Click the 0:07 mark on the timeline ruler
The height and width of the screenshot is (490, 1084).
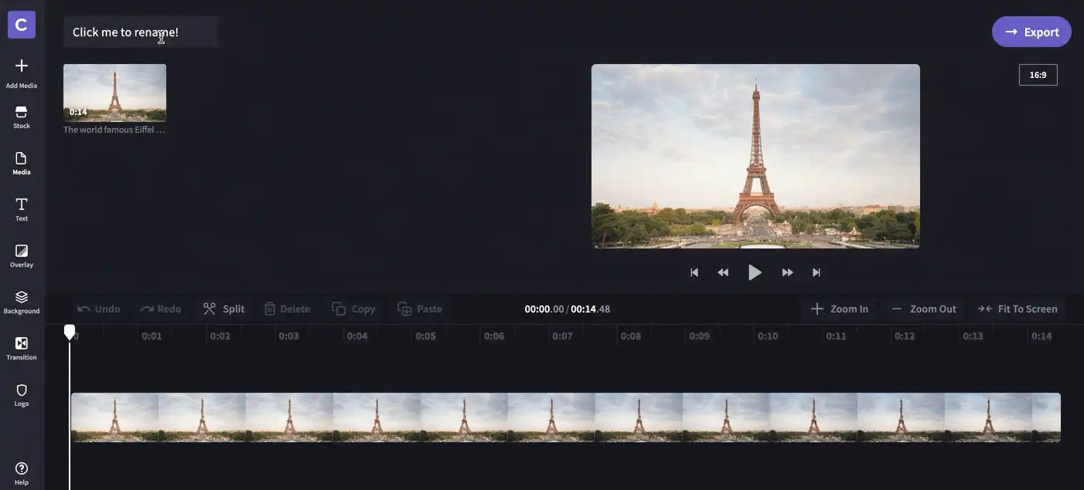point(562,336)
